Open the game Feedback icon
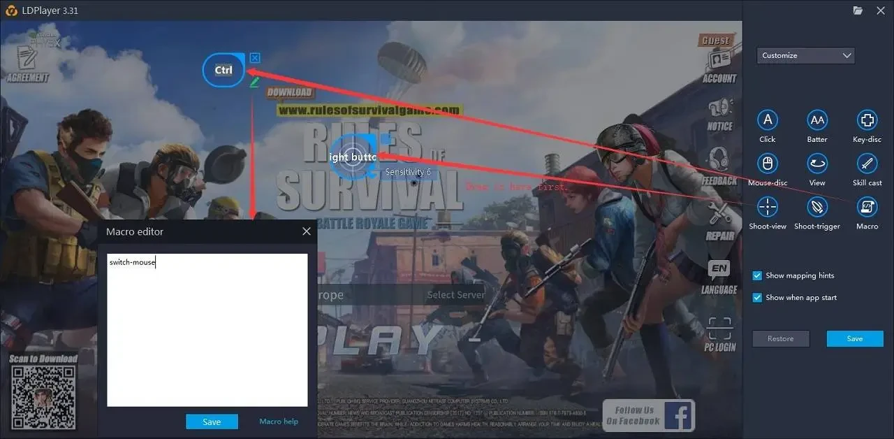 point(719,166)
